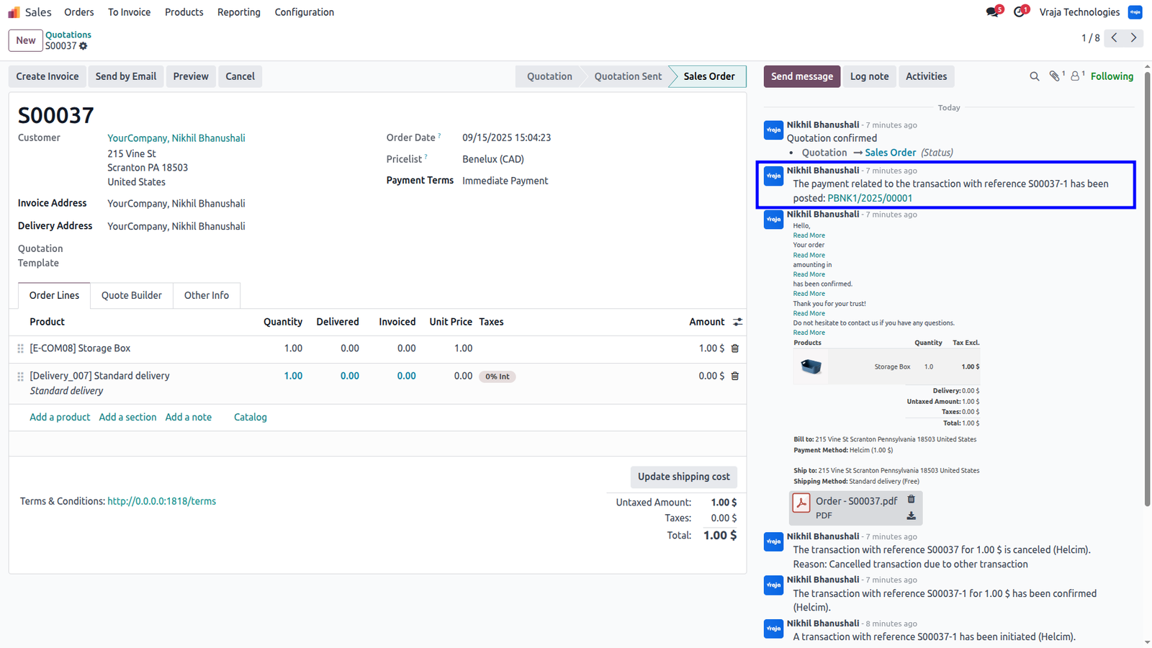Viewport: 1152px width, 648px height.
Task: Toggle the Following status button
Action: (x=1112, y=76)
